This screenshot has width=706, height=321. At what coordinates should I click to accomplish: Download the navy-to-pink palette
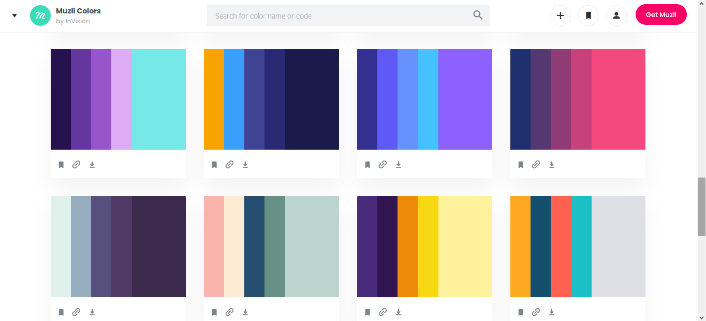pos(552,165)
